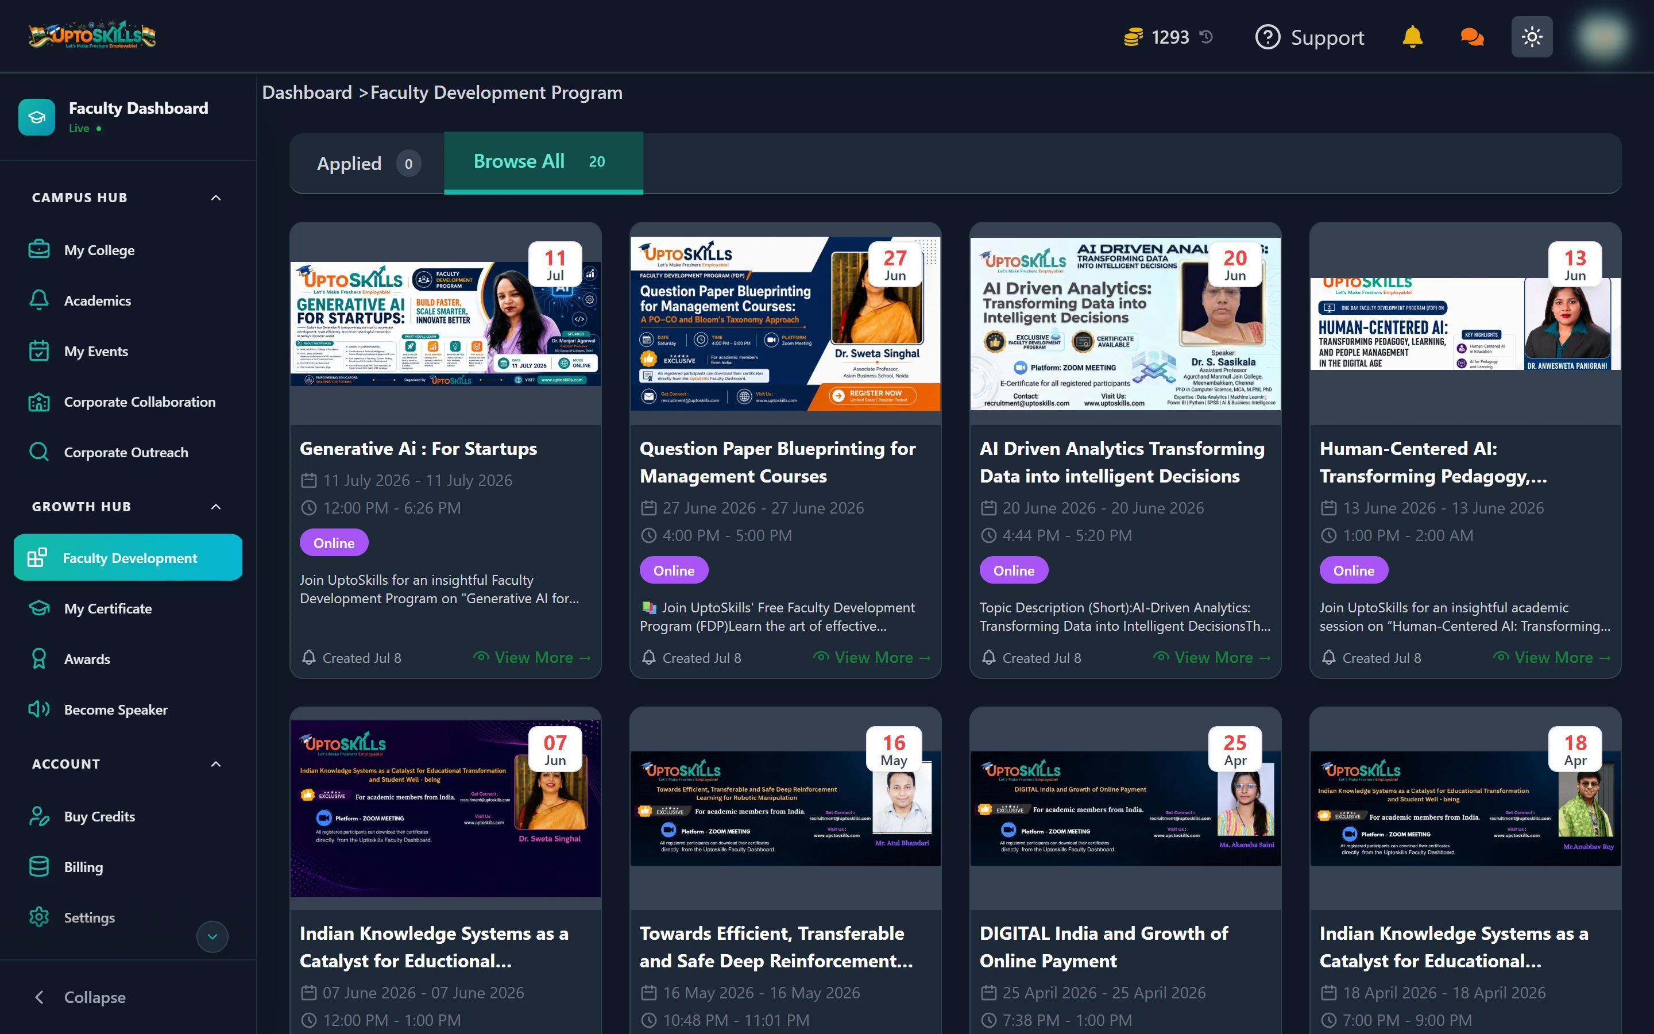Screen dimensions: 1654x1034
Task: Click the gold credits coin icon
Action: [1133, 37]
